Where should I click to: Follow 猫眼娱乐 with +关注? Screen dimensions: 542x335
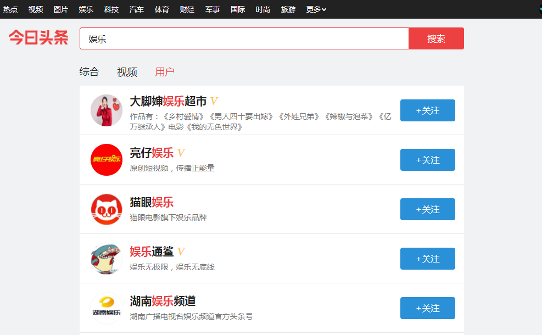point(428,209)
